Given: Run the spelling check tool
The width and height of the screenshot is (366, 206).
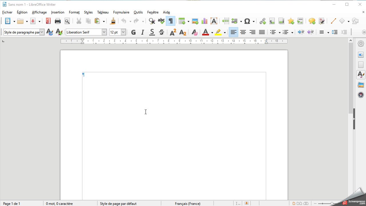Looking at the screenshot, I should click(x=161, y=21).
